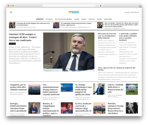This screenshot has height=125, width=148.
Task: Click the Trump blue suit thumbnail
Action: pyautogui.click(x=99, y=89)
